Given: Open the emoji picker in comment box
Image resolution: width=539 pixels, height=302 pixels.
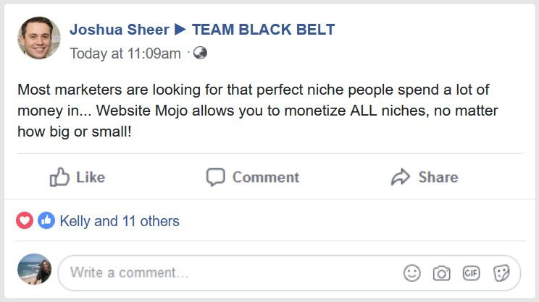Looking at the screenshot, I should tap(411, 273).
